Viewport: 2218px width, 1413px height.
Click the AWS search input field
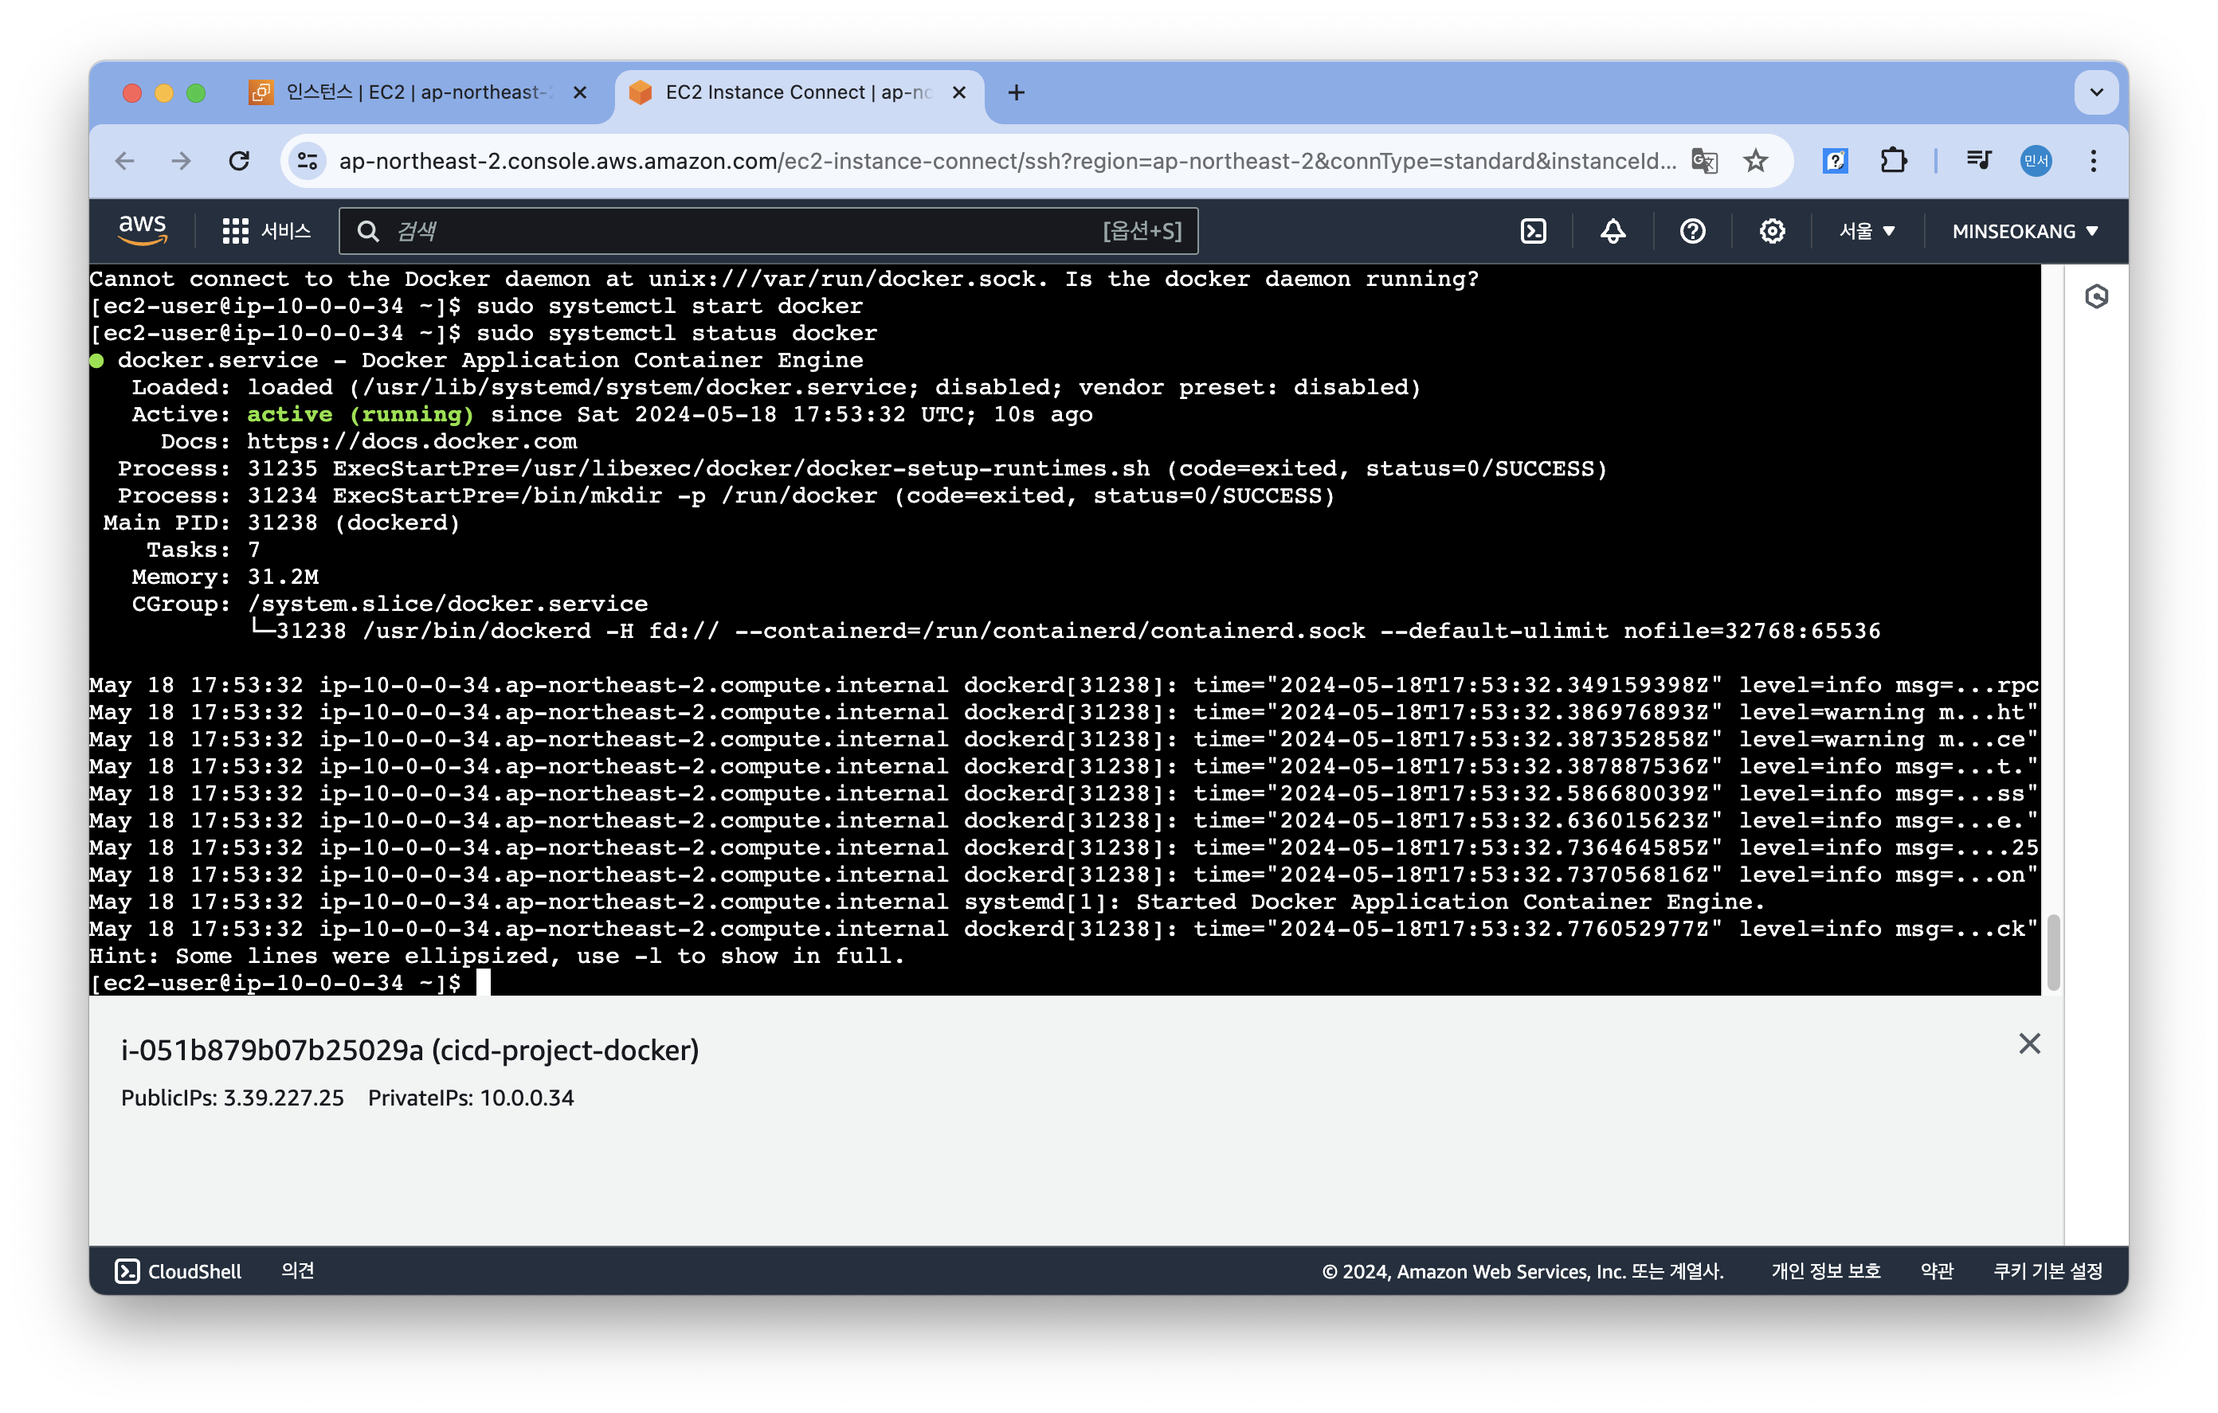(737, 231)
